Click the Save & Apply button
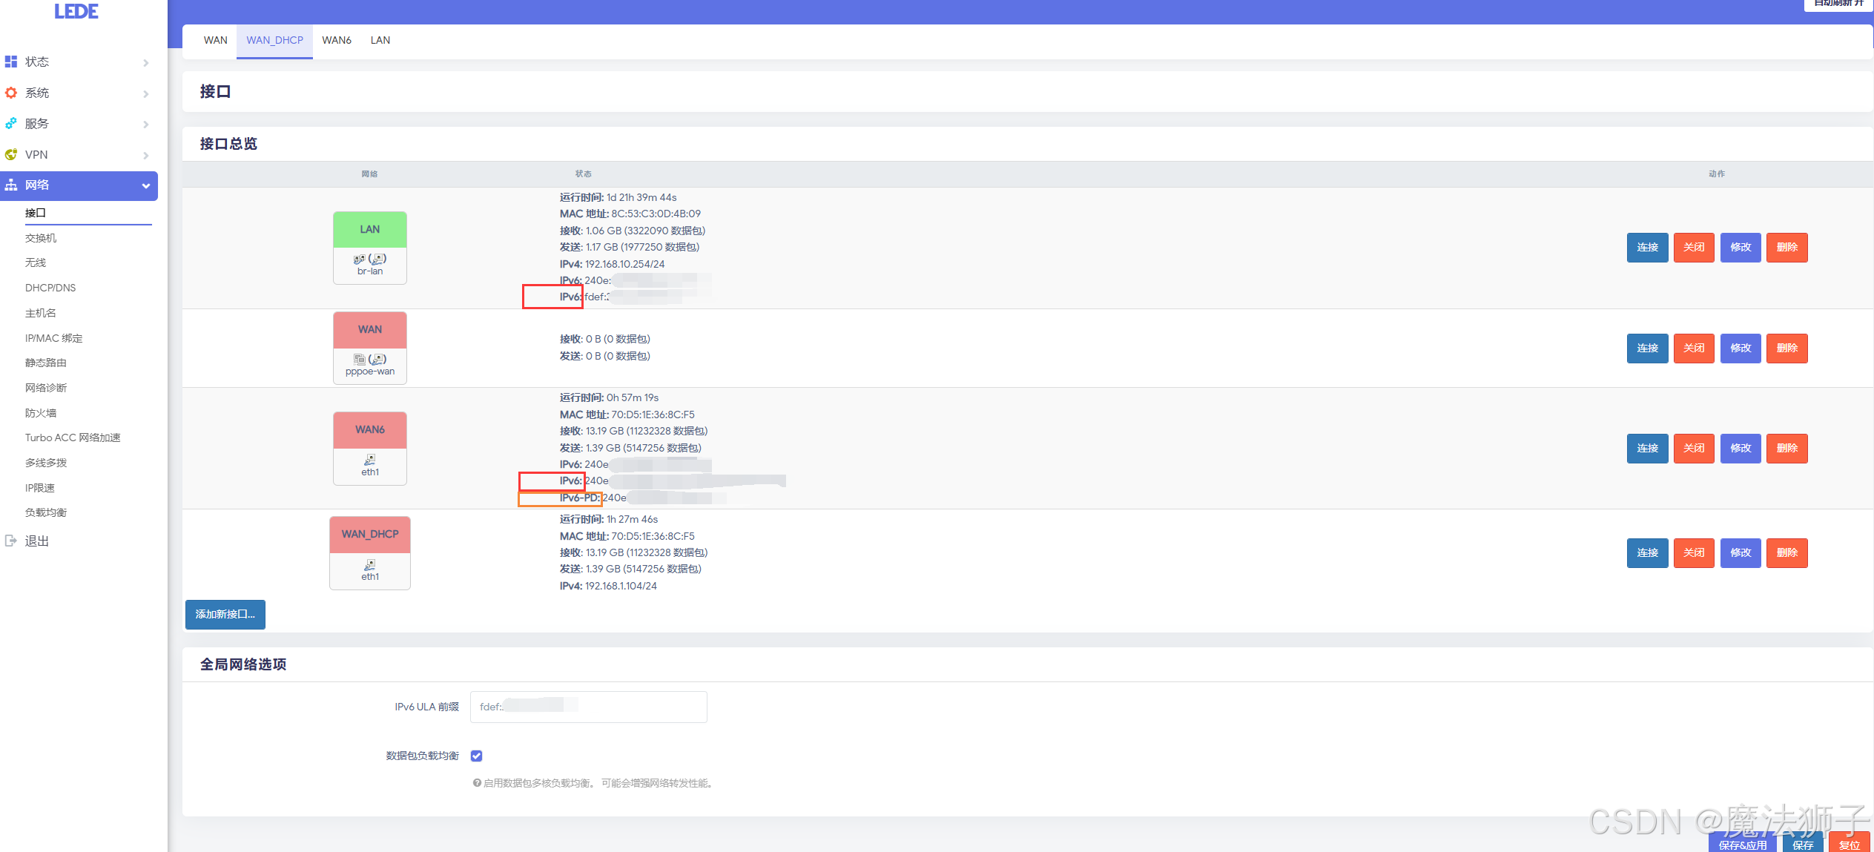 1741,844
